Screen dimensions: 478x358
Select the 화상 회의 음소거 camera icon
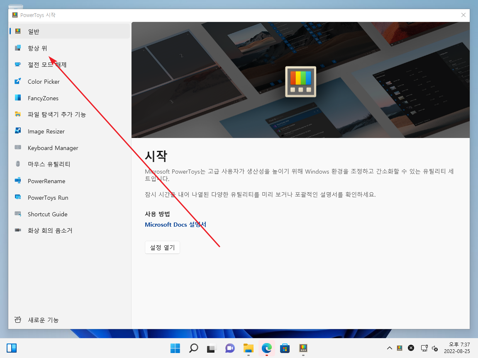click(x=18, y=230)
